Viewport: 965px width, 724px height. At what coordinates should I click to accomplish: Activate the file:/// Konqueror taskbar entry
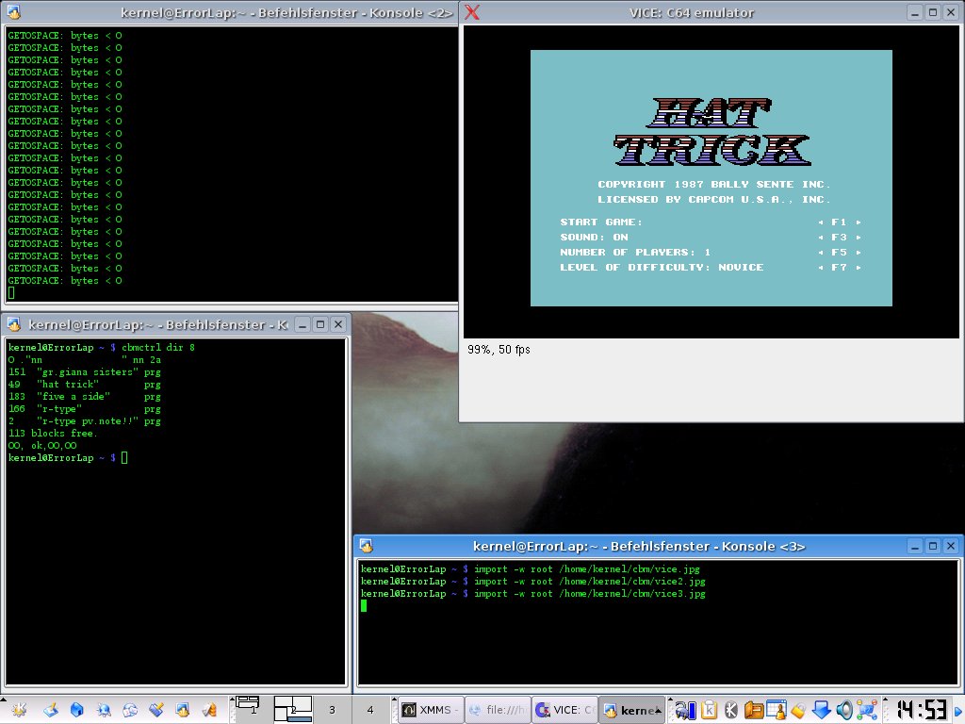tap(498, 710)
